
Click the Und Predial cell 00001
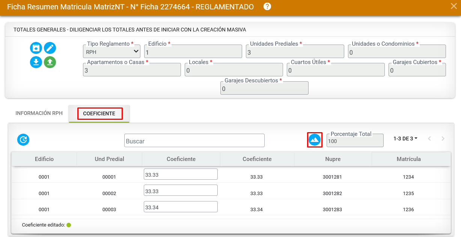[x=109, y=177]
